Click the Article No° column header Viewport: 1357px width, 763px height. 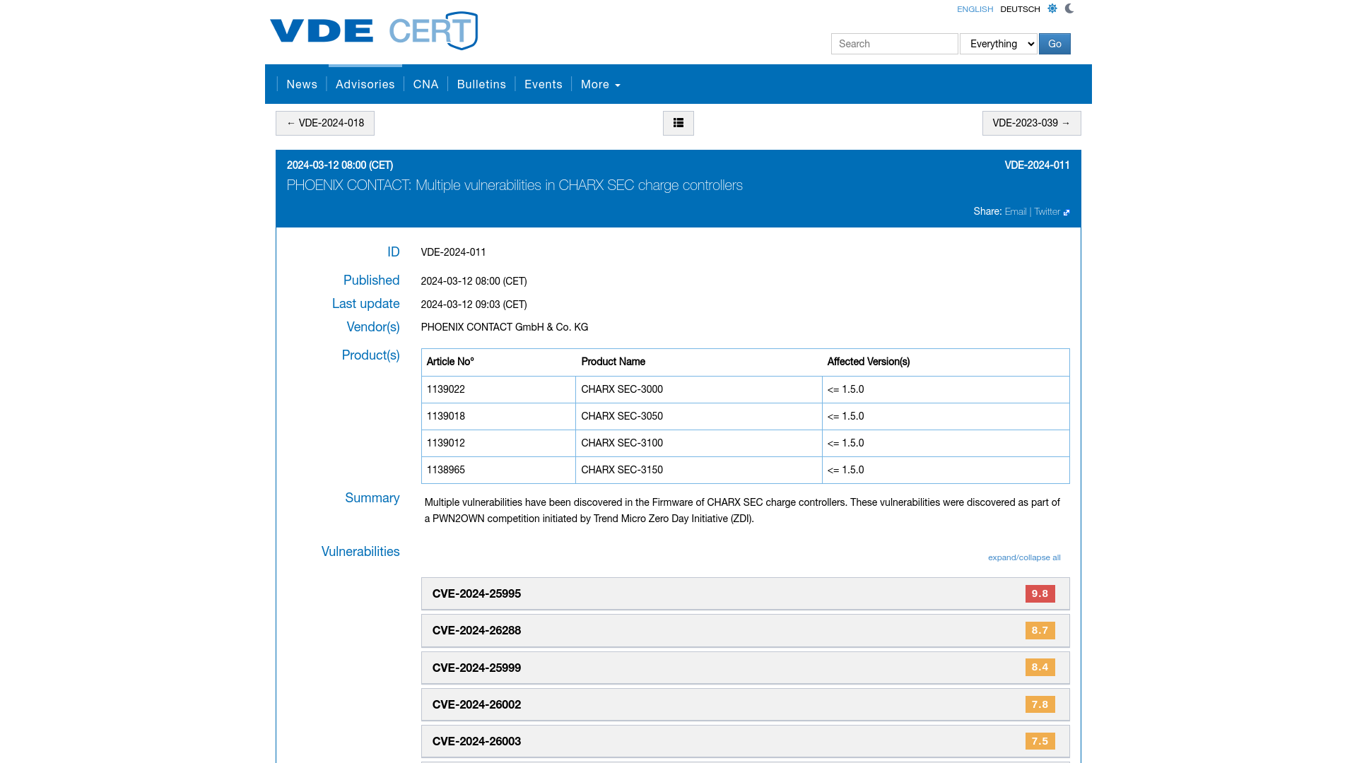[450, 362]
